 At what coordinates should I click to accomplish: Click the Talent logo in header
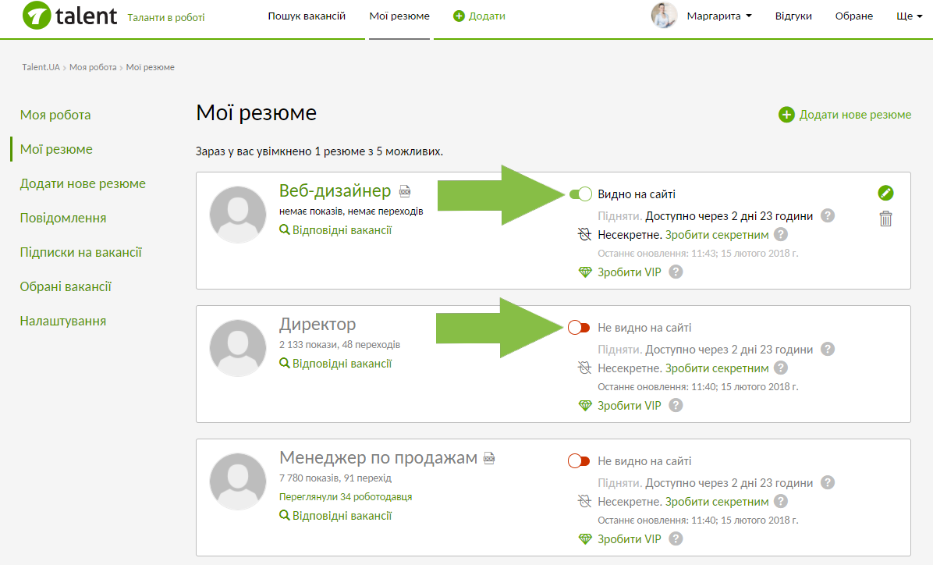click(71, 16)
